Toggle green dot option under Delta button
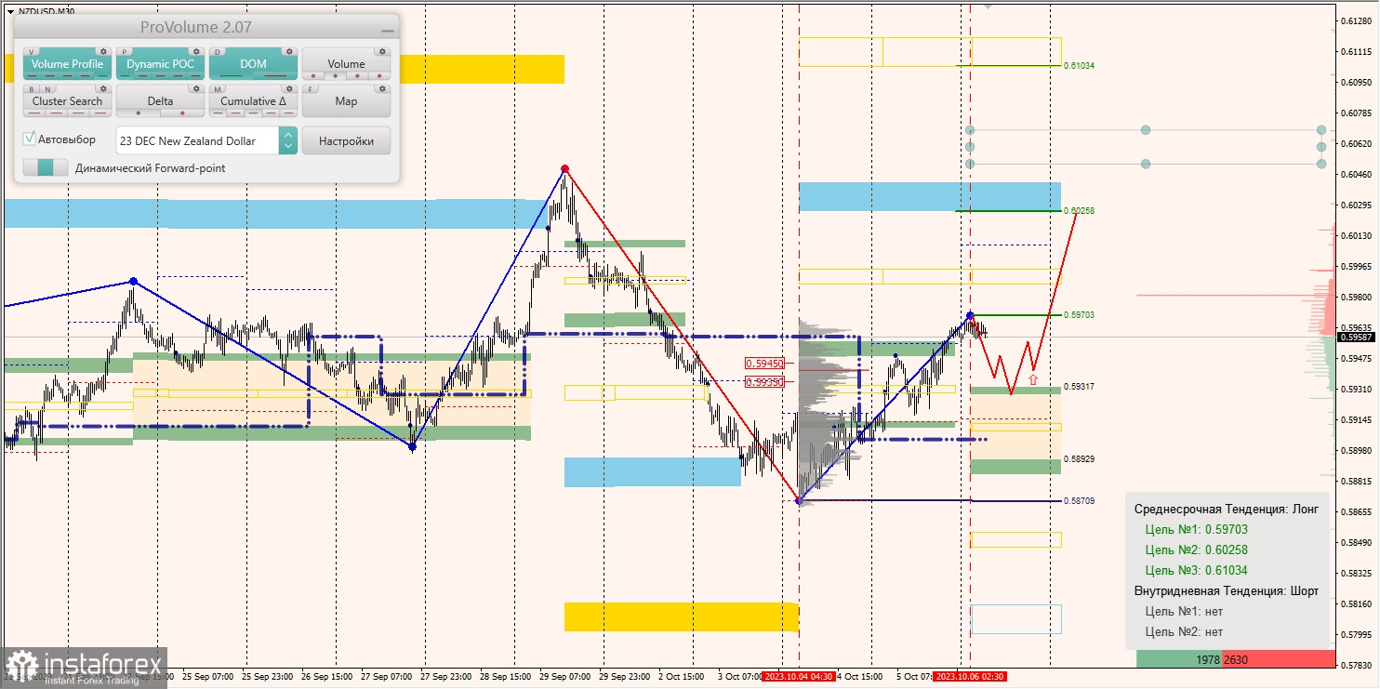The height and width of the screenshot is (689, 1380). coord(139,113)
